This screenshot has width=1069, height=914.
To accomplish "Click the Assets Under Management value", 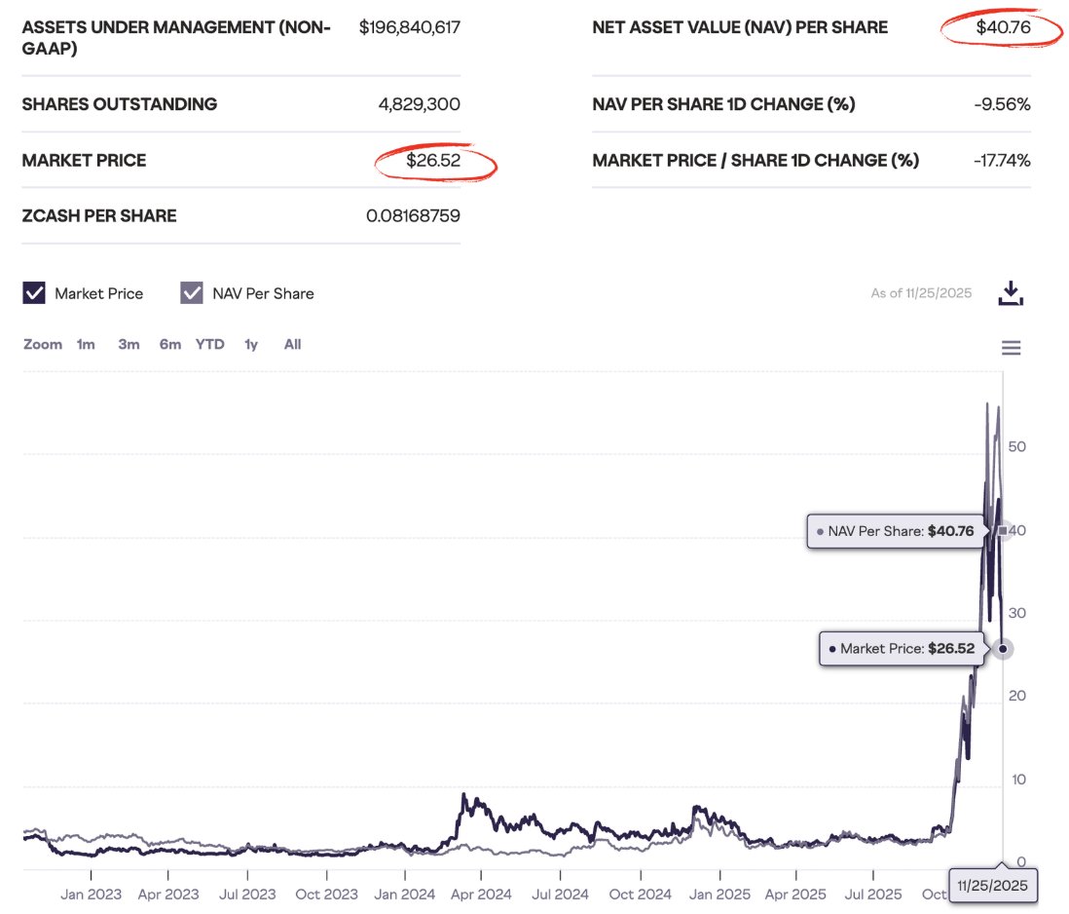I will [x=409, y=27].
